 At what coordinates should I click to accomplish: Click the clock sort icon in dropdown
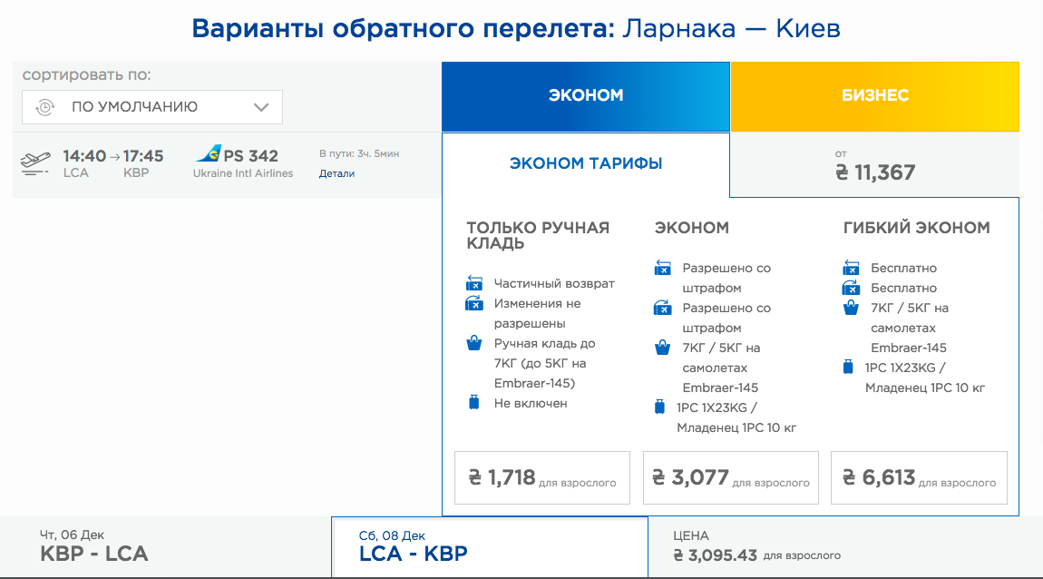[x=44, y=107]
